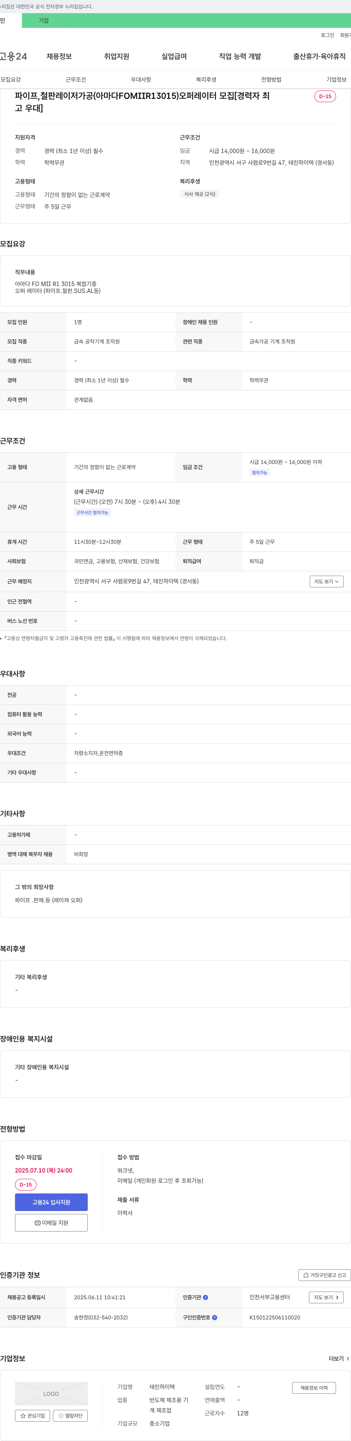
Task: Click the 고용24 site logo
Action: click(x=14, y=56)
